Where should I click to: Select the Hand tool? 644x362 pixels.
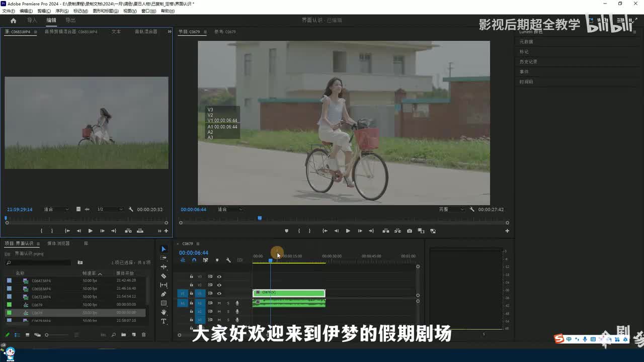coord(164,312)
